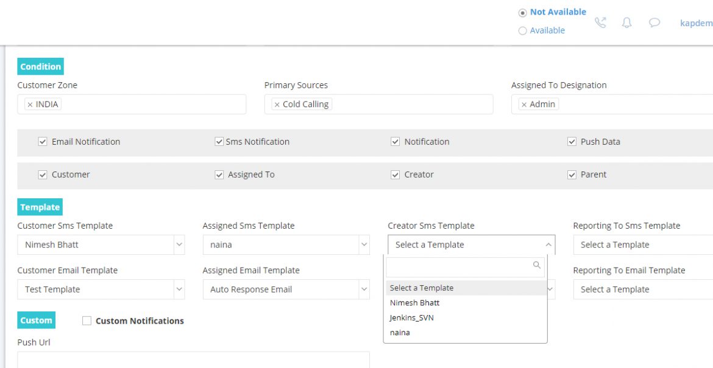Uncheck the Creator checkbox

click(395, 175)
